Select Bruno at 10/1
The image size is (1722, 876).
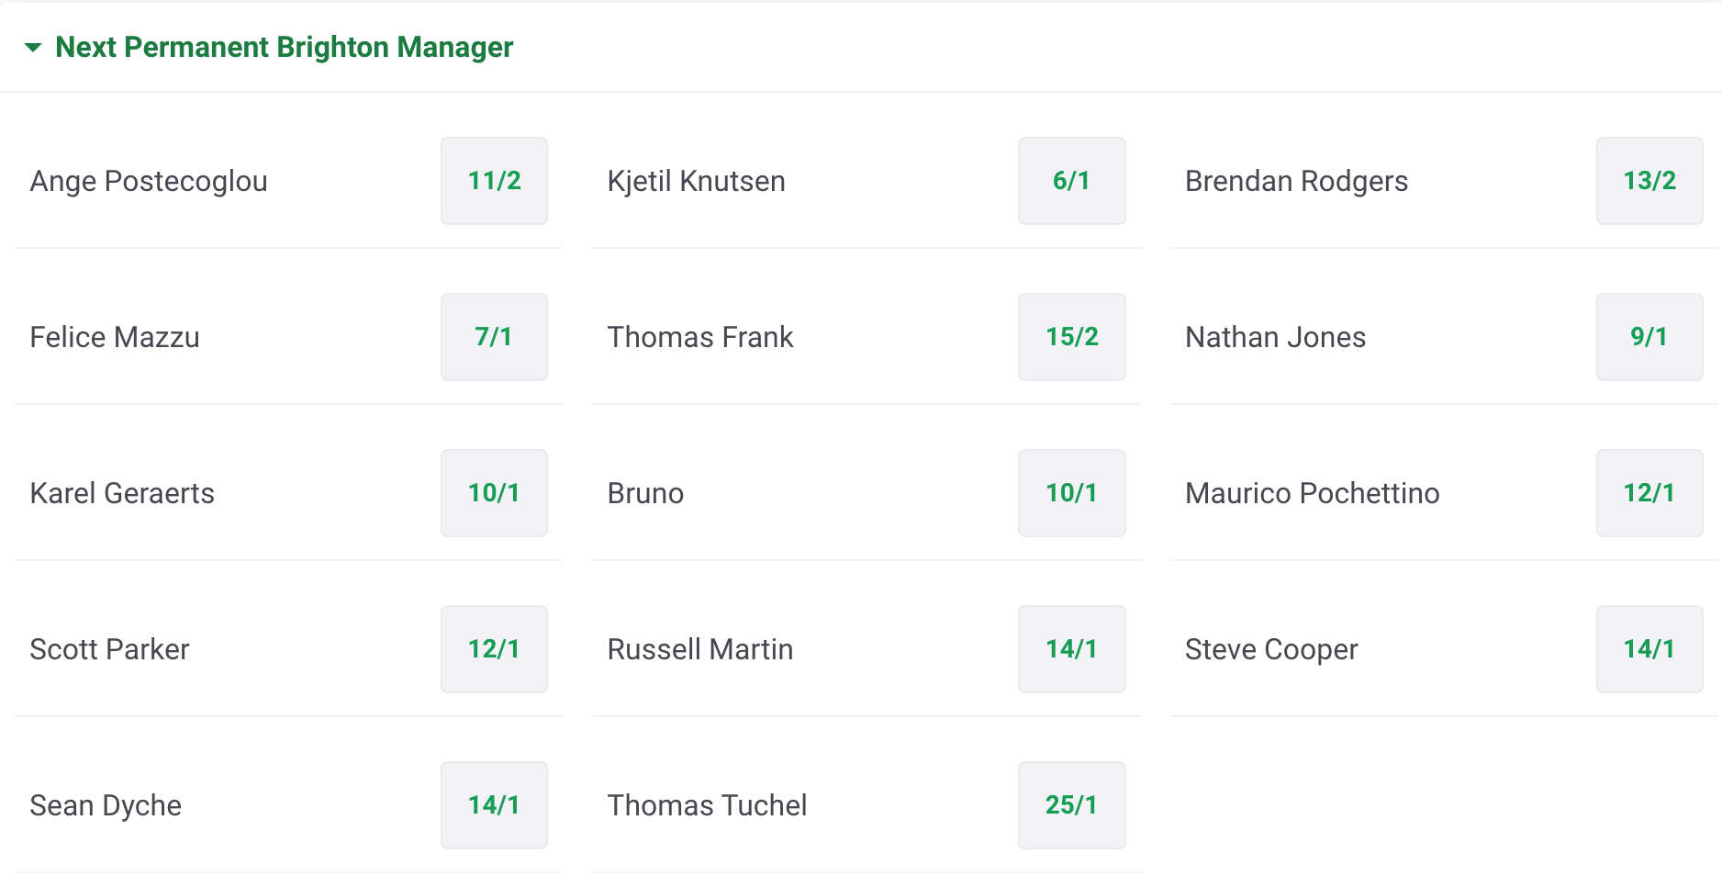pos(1071,493)
